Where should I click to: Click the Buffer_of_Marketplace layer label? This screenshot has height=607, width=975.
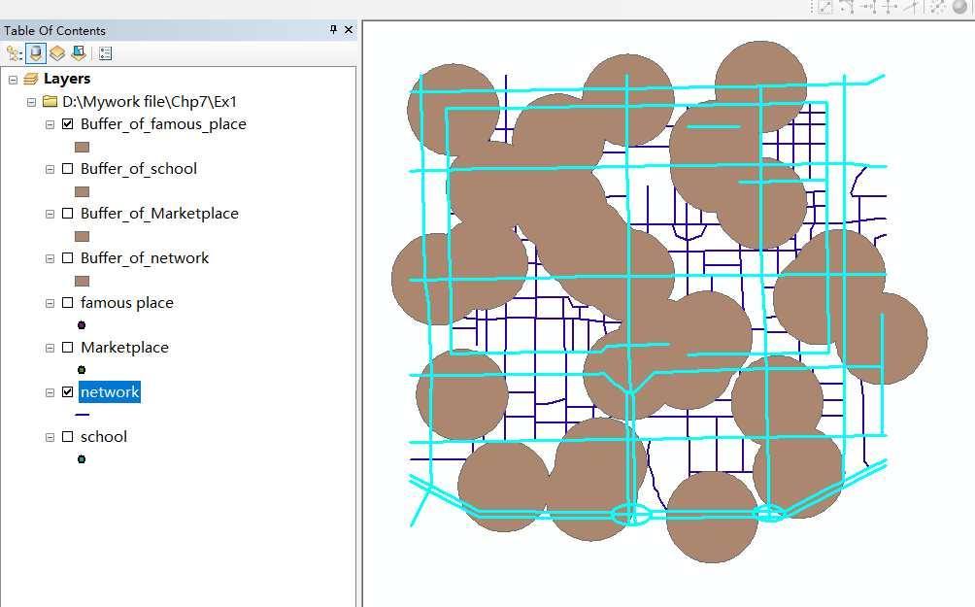158,214
